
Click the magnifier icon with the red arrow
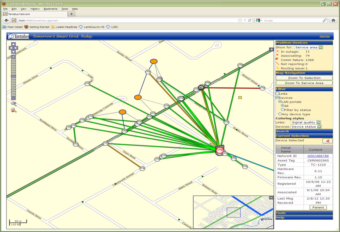coord(14,110)
